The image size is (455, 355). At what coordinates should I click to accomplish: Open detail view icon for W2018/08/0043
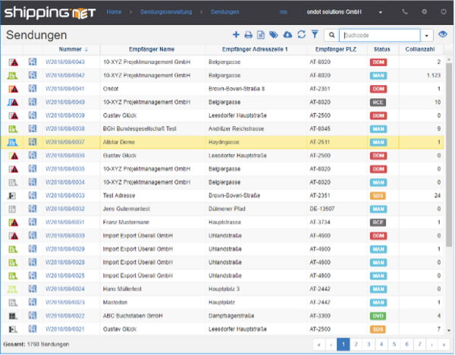click(x=33, y=62)
